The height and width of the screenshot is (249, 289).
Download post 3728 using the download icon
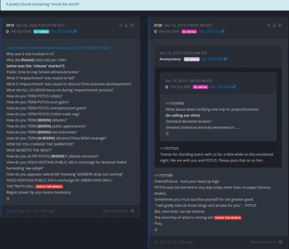click(x=274, y=25)
